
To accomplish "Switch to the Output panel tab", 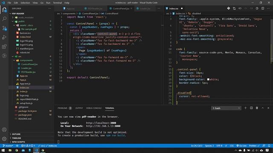I will pyautogui.click(x=79, y=108).
